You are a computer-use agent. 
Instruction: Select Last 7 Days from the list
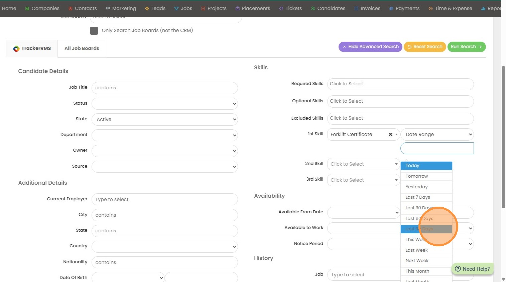(x=418, y=197)
